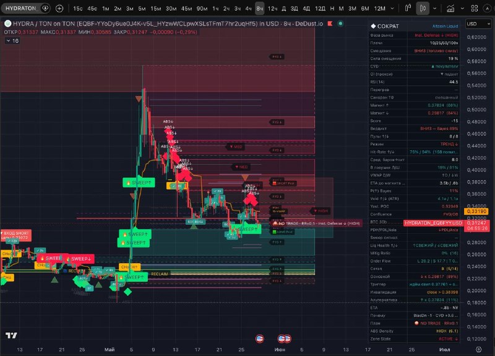Click the add symbol plus icon
The image size is (495, 356).
(59, 9)
